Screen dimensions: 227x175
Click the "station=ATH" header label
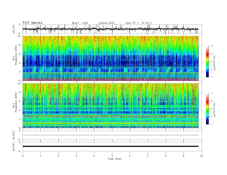click(x=106, y=23)
